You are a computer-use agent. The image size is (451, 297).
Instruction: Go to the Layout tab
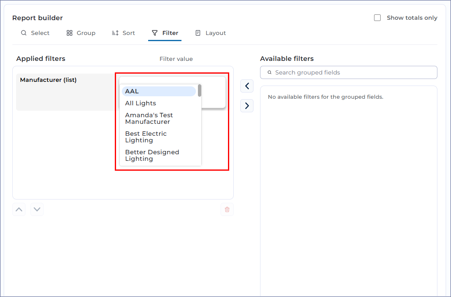coord(211,33)
